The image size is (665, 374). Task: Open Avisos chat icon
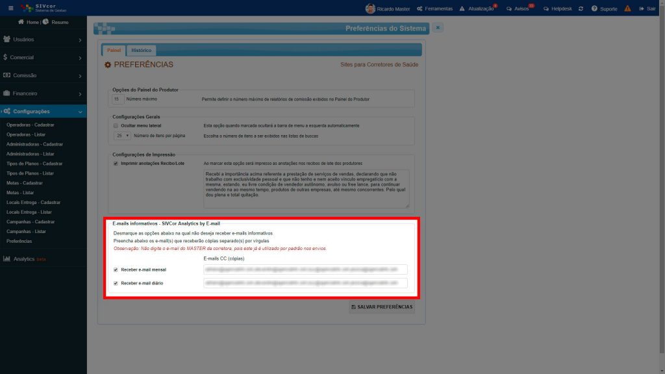tap(509, 8)
